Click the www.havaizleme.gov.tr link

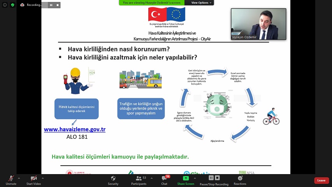point(74,129)
